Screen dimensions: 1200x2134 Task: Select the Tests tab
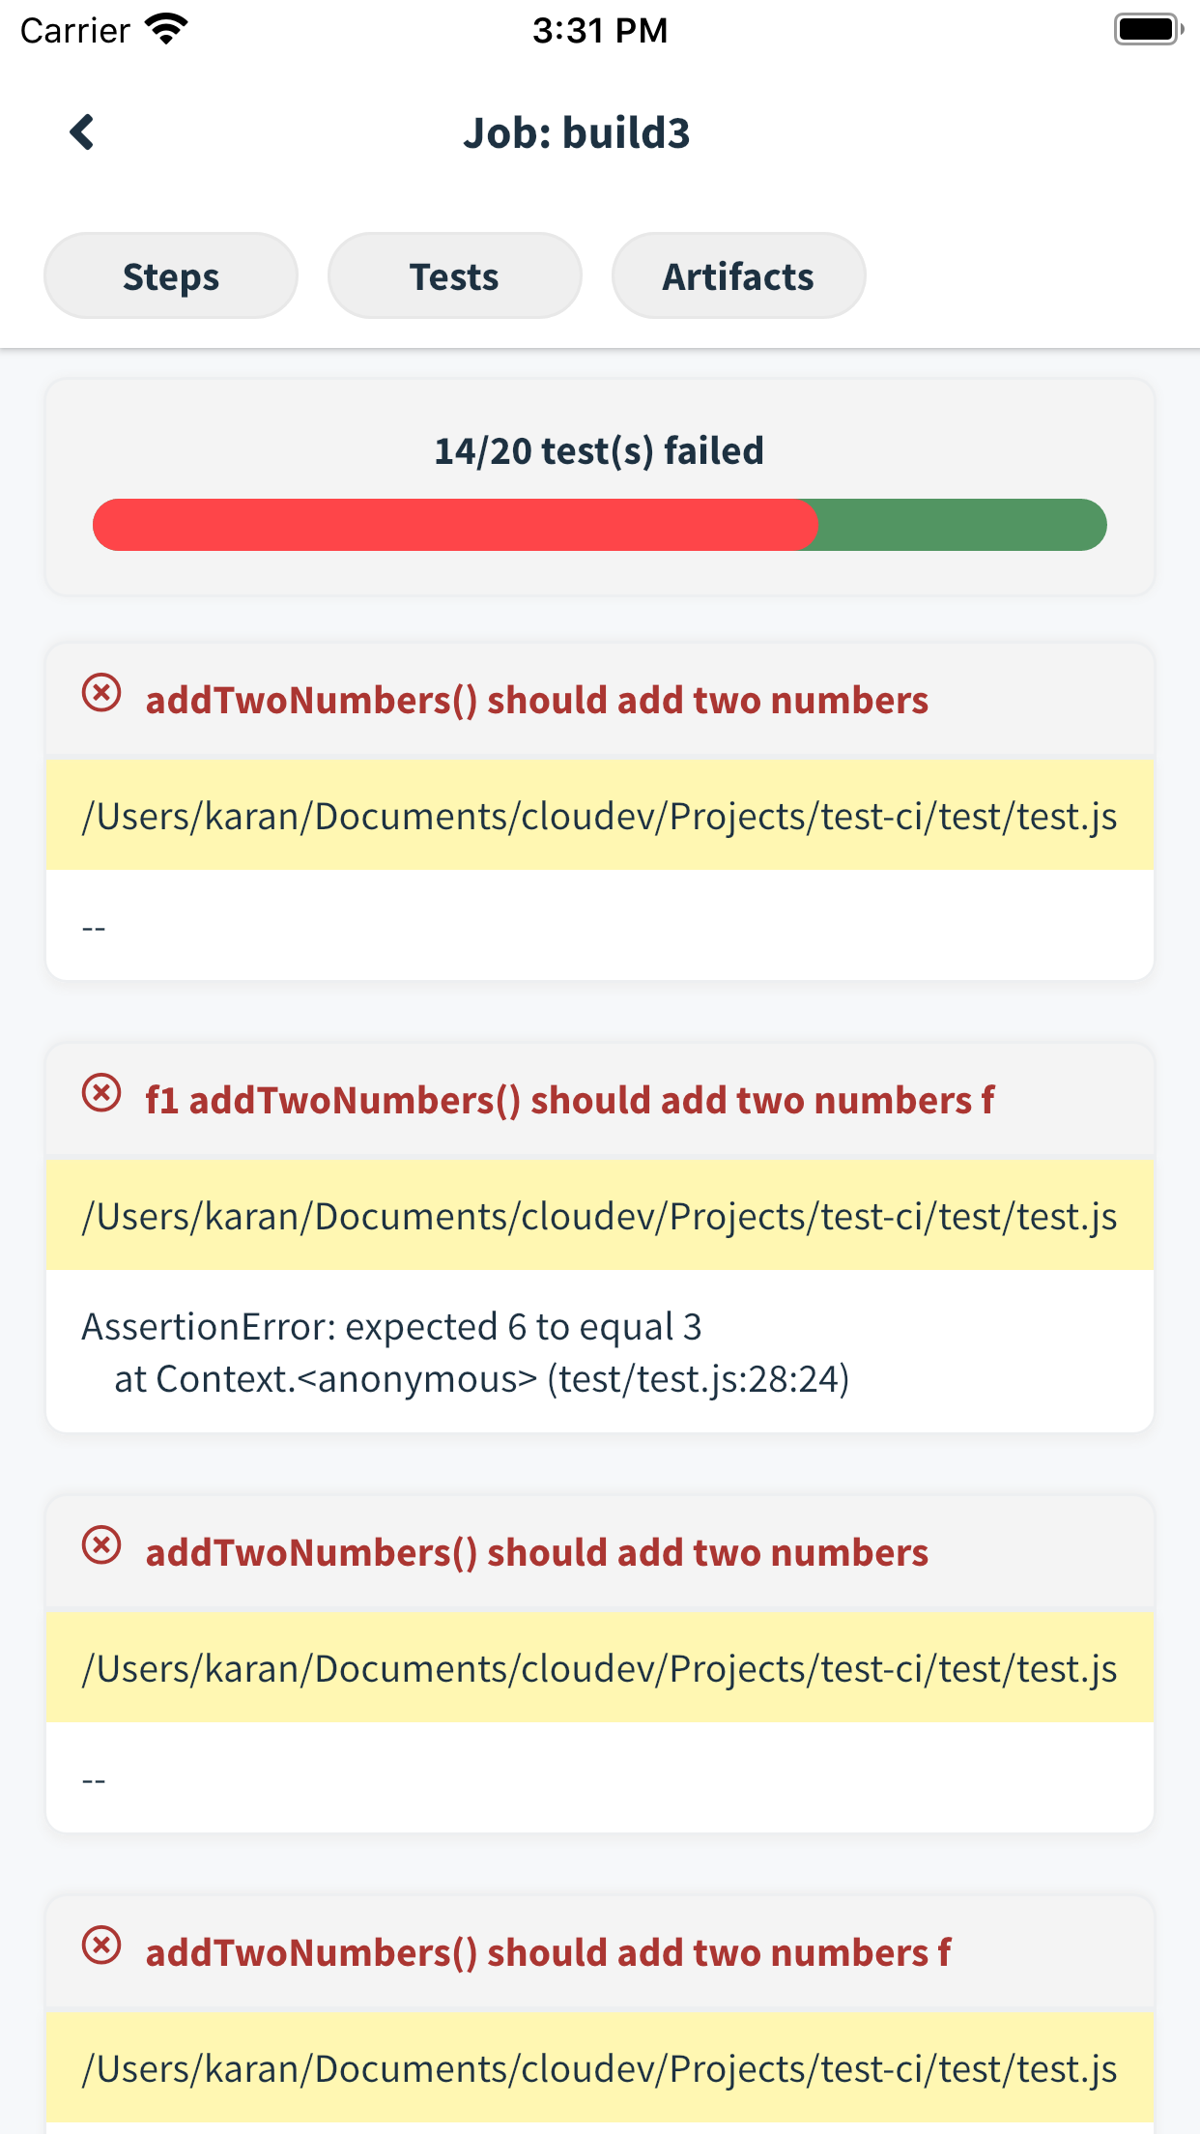click(454, 275)
